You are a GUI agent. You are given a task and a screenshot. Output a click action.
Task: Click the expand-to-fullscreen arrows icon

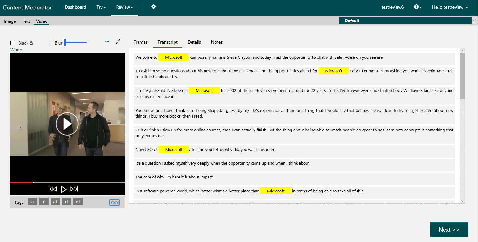[x=118, y=41]
